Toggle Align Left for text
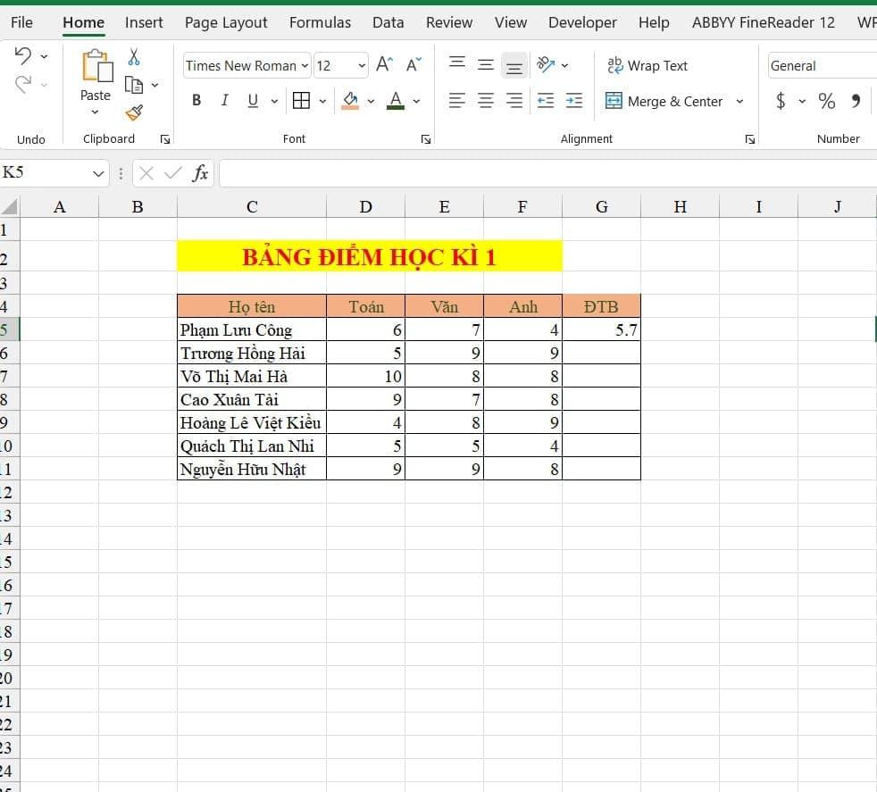This screenshot has height=792, width=877. 457,101
